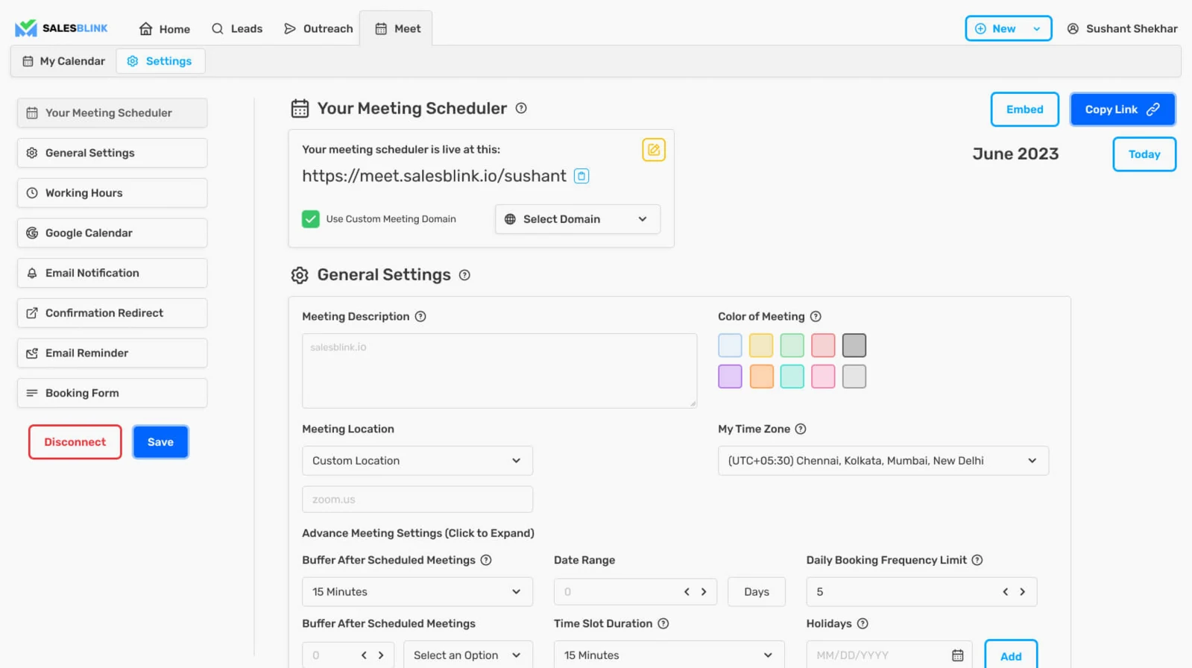Click the user profile icon near Sushant Shekhar
This screenshot has height=668, width=1192.
pos(1073,29)
